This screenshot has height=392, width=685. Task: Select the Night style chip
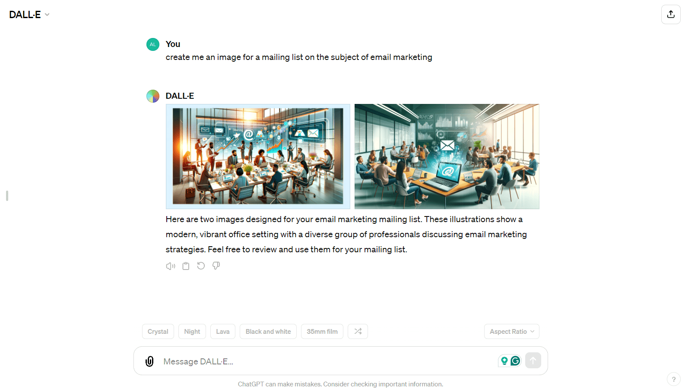192,331
